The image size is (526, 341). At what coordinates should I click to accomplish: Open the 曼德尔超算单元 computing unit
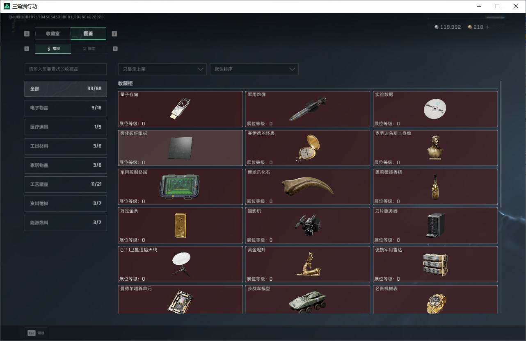click(x=180, y=300)
